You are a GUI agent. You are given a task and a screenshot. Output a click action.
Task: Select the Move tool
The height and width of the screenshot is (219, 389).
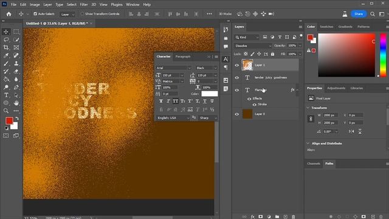pyautogui.click(x=6, y=32)
